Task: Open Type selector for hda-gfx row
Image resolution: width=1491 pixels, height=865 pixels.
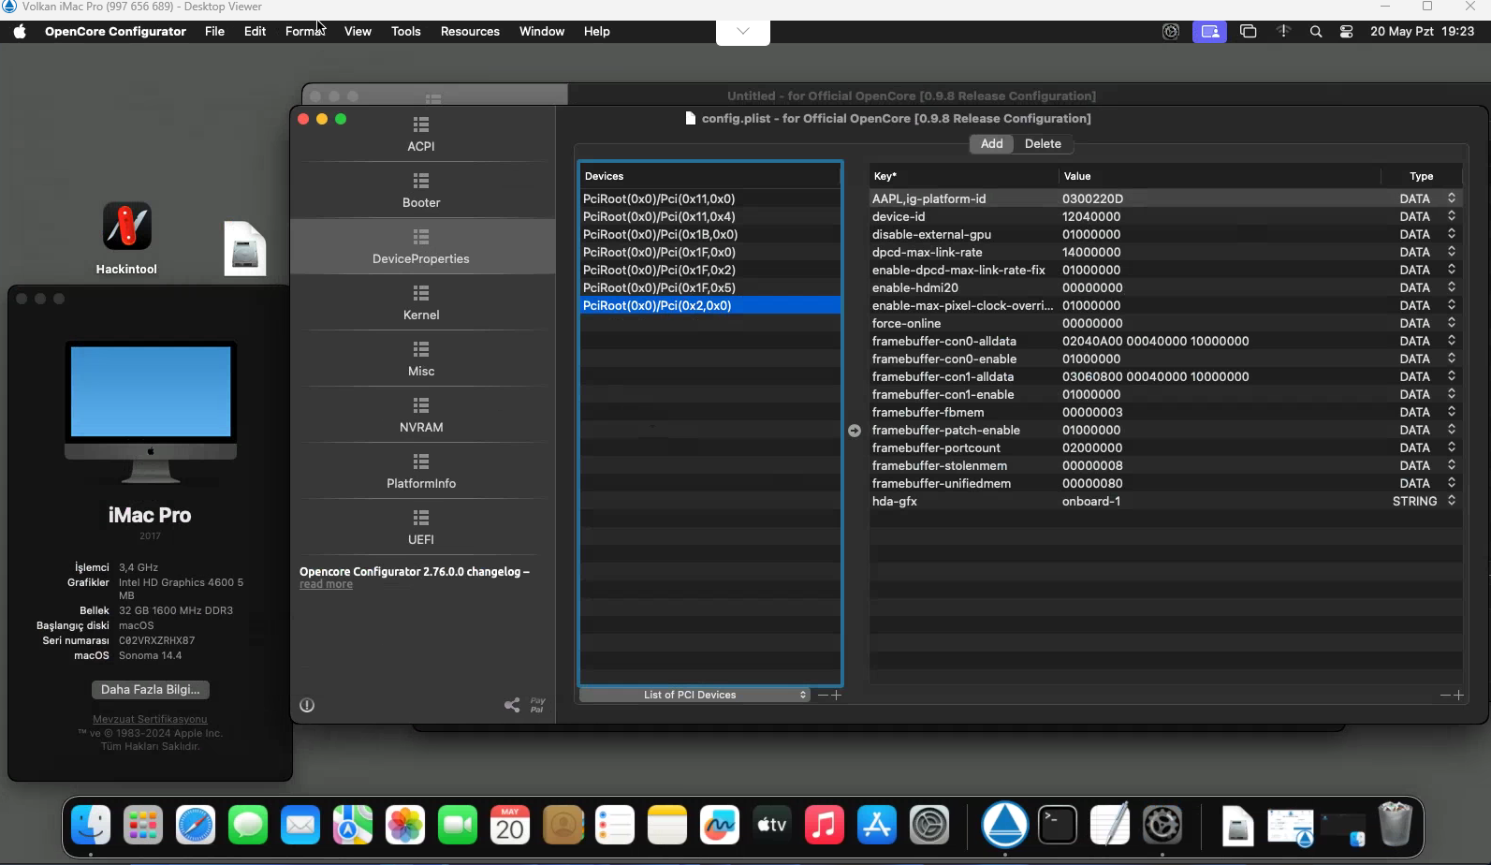Action: tap(1451, 501)
